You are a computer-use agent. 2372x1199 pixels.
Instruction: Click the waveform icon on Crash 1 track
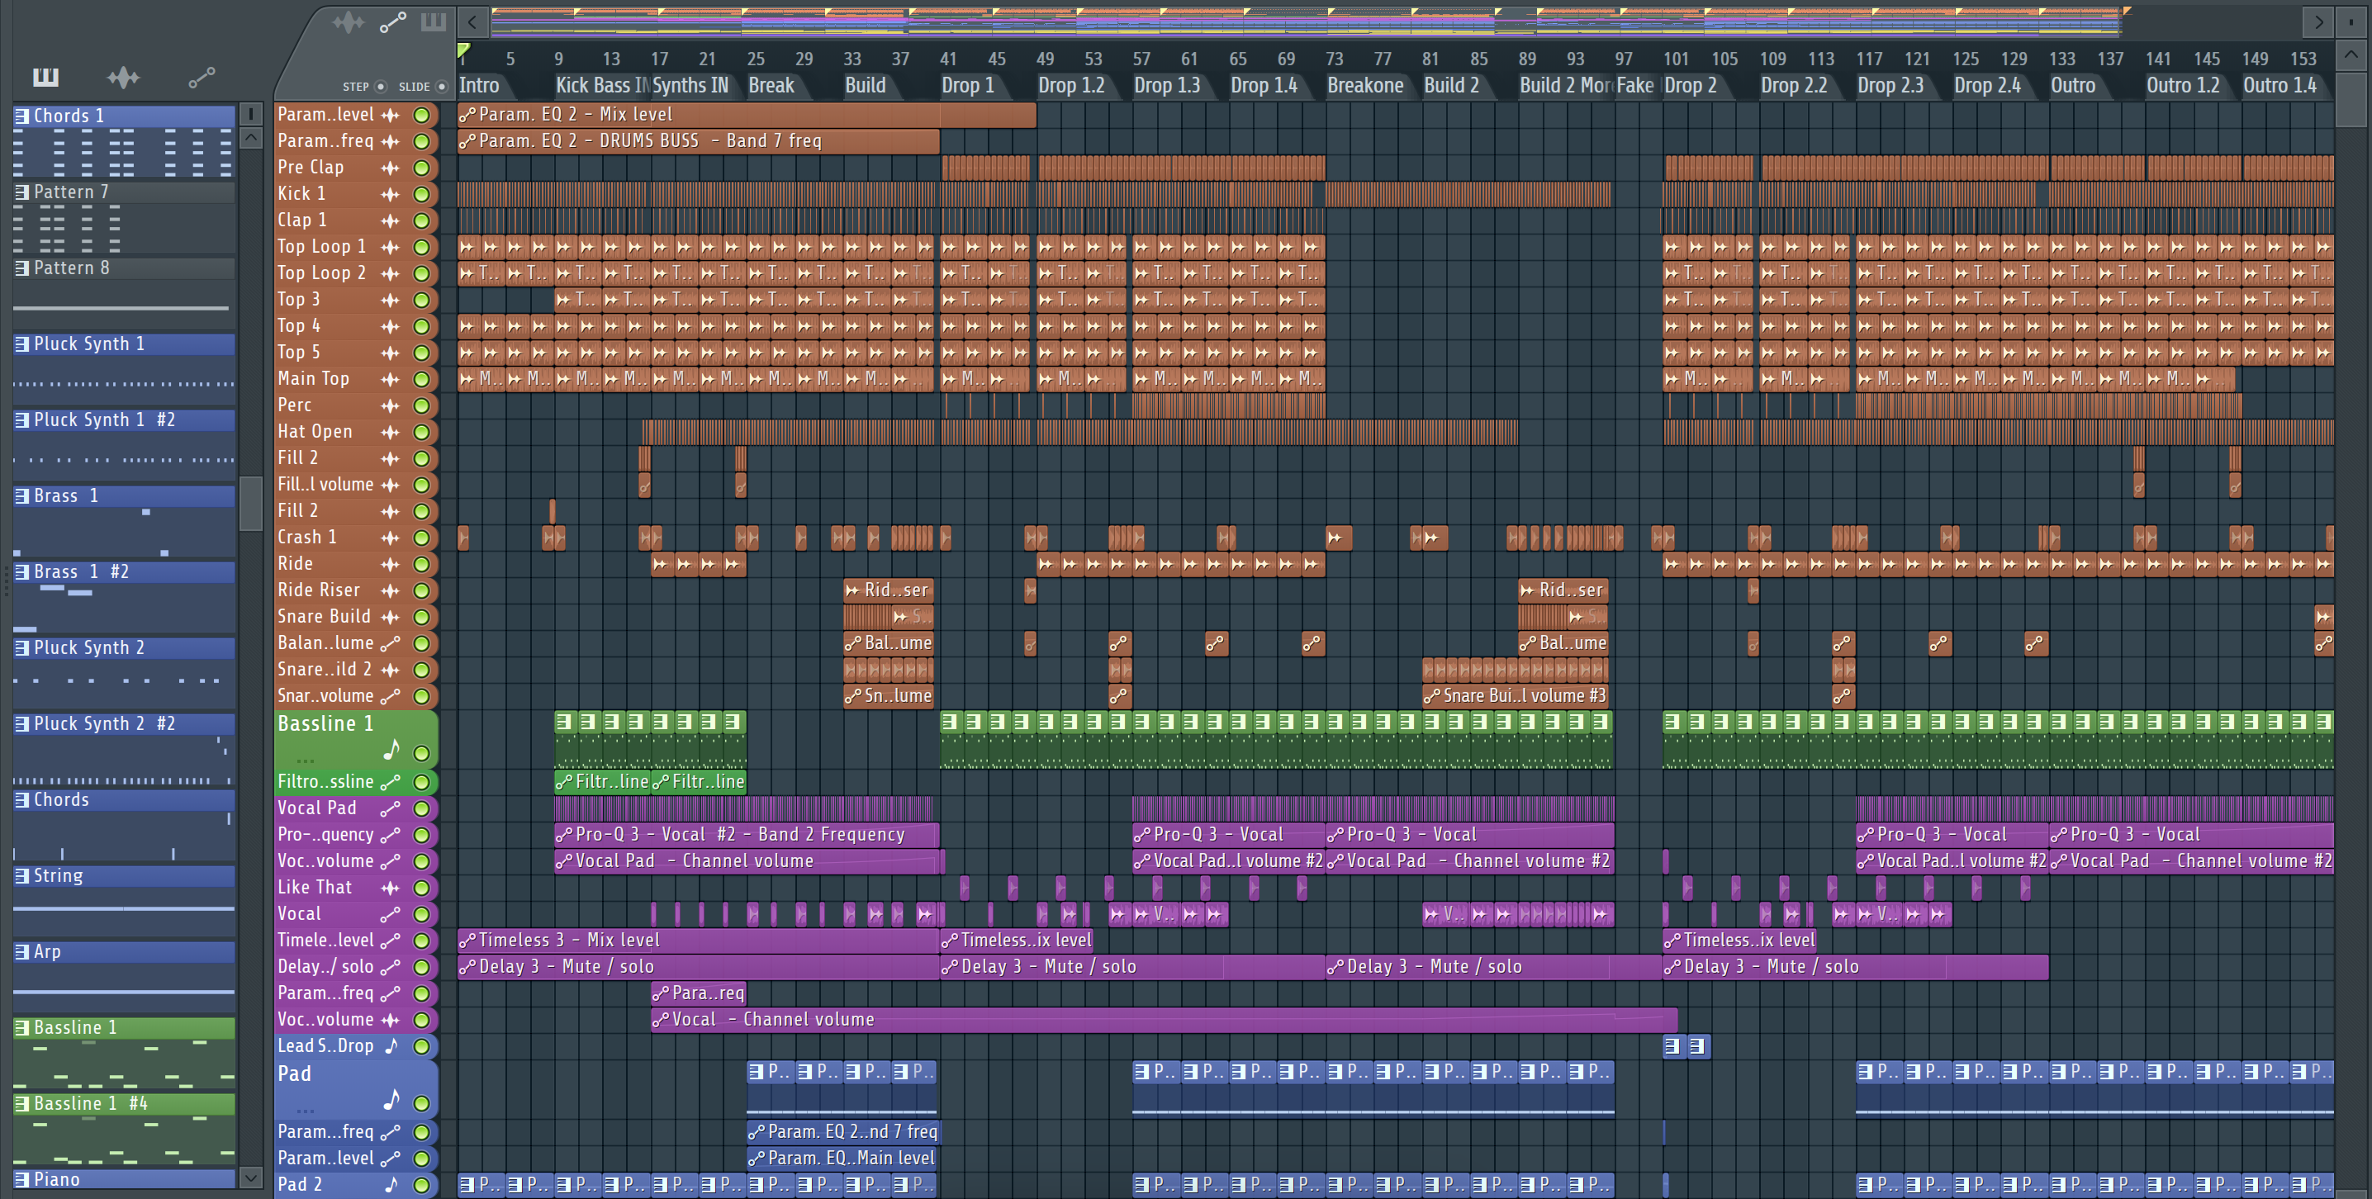391,538
